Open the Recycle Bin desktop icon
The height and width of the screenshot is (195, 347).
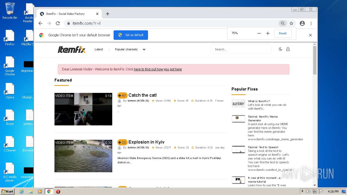point(9,11)
